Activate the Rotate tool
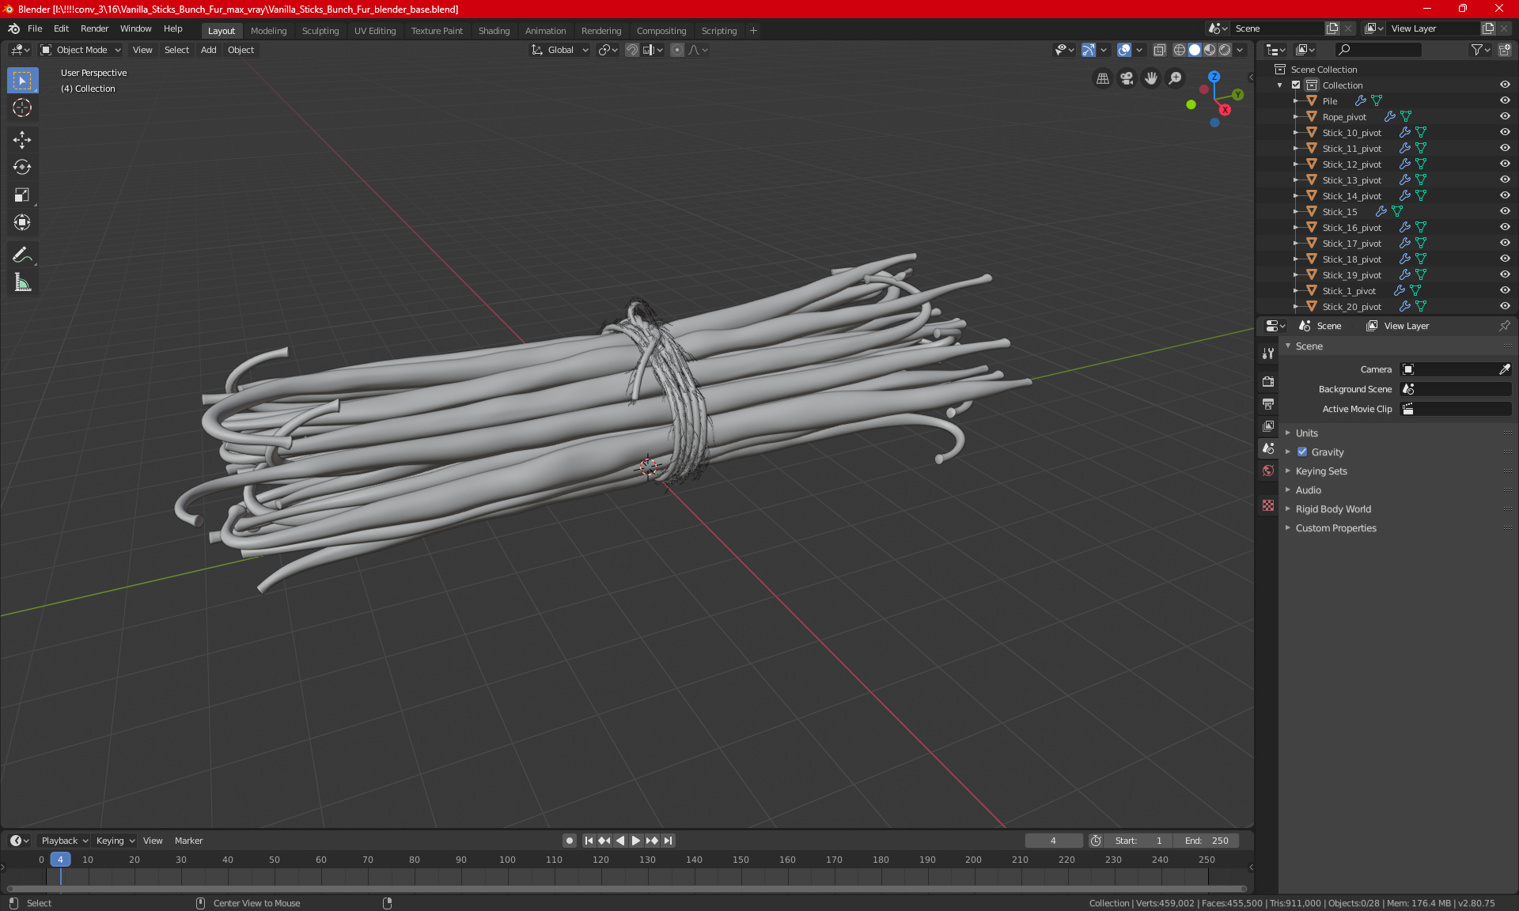The width and height of the screenshot is (1519, 911). point(22,167)
